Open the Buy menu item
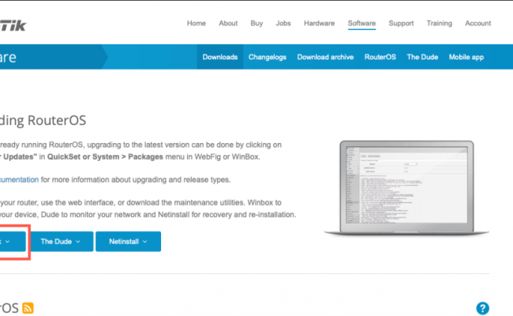Screen dimensions: 513x316 (256, 23)
